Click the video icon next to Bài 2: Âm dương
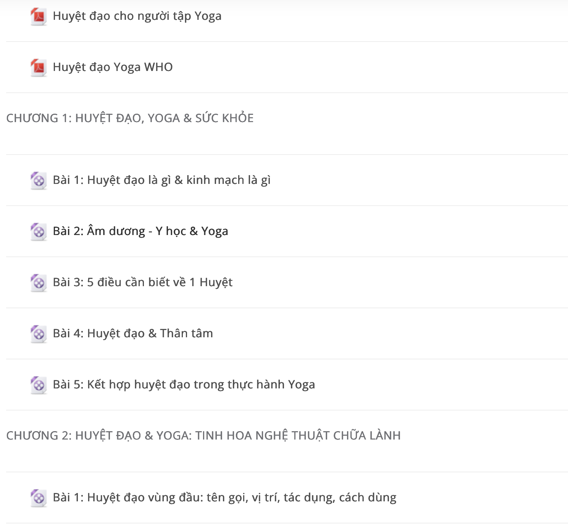 pos(39,232)
